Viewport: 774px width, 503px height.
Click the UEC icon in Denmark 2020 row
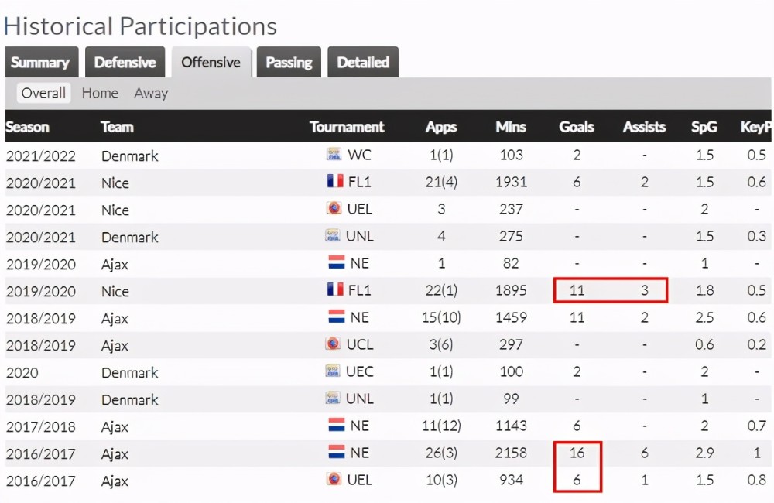333,371
